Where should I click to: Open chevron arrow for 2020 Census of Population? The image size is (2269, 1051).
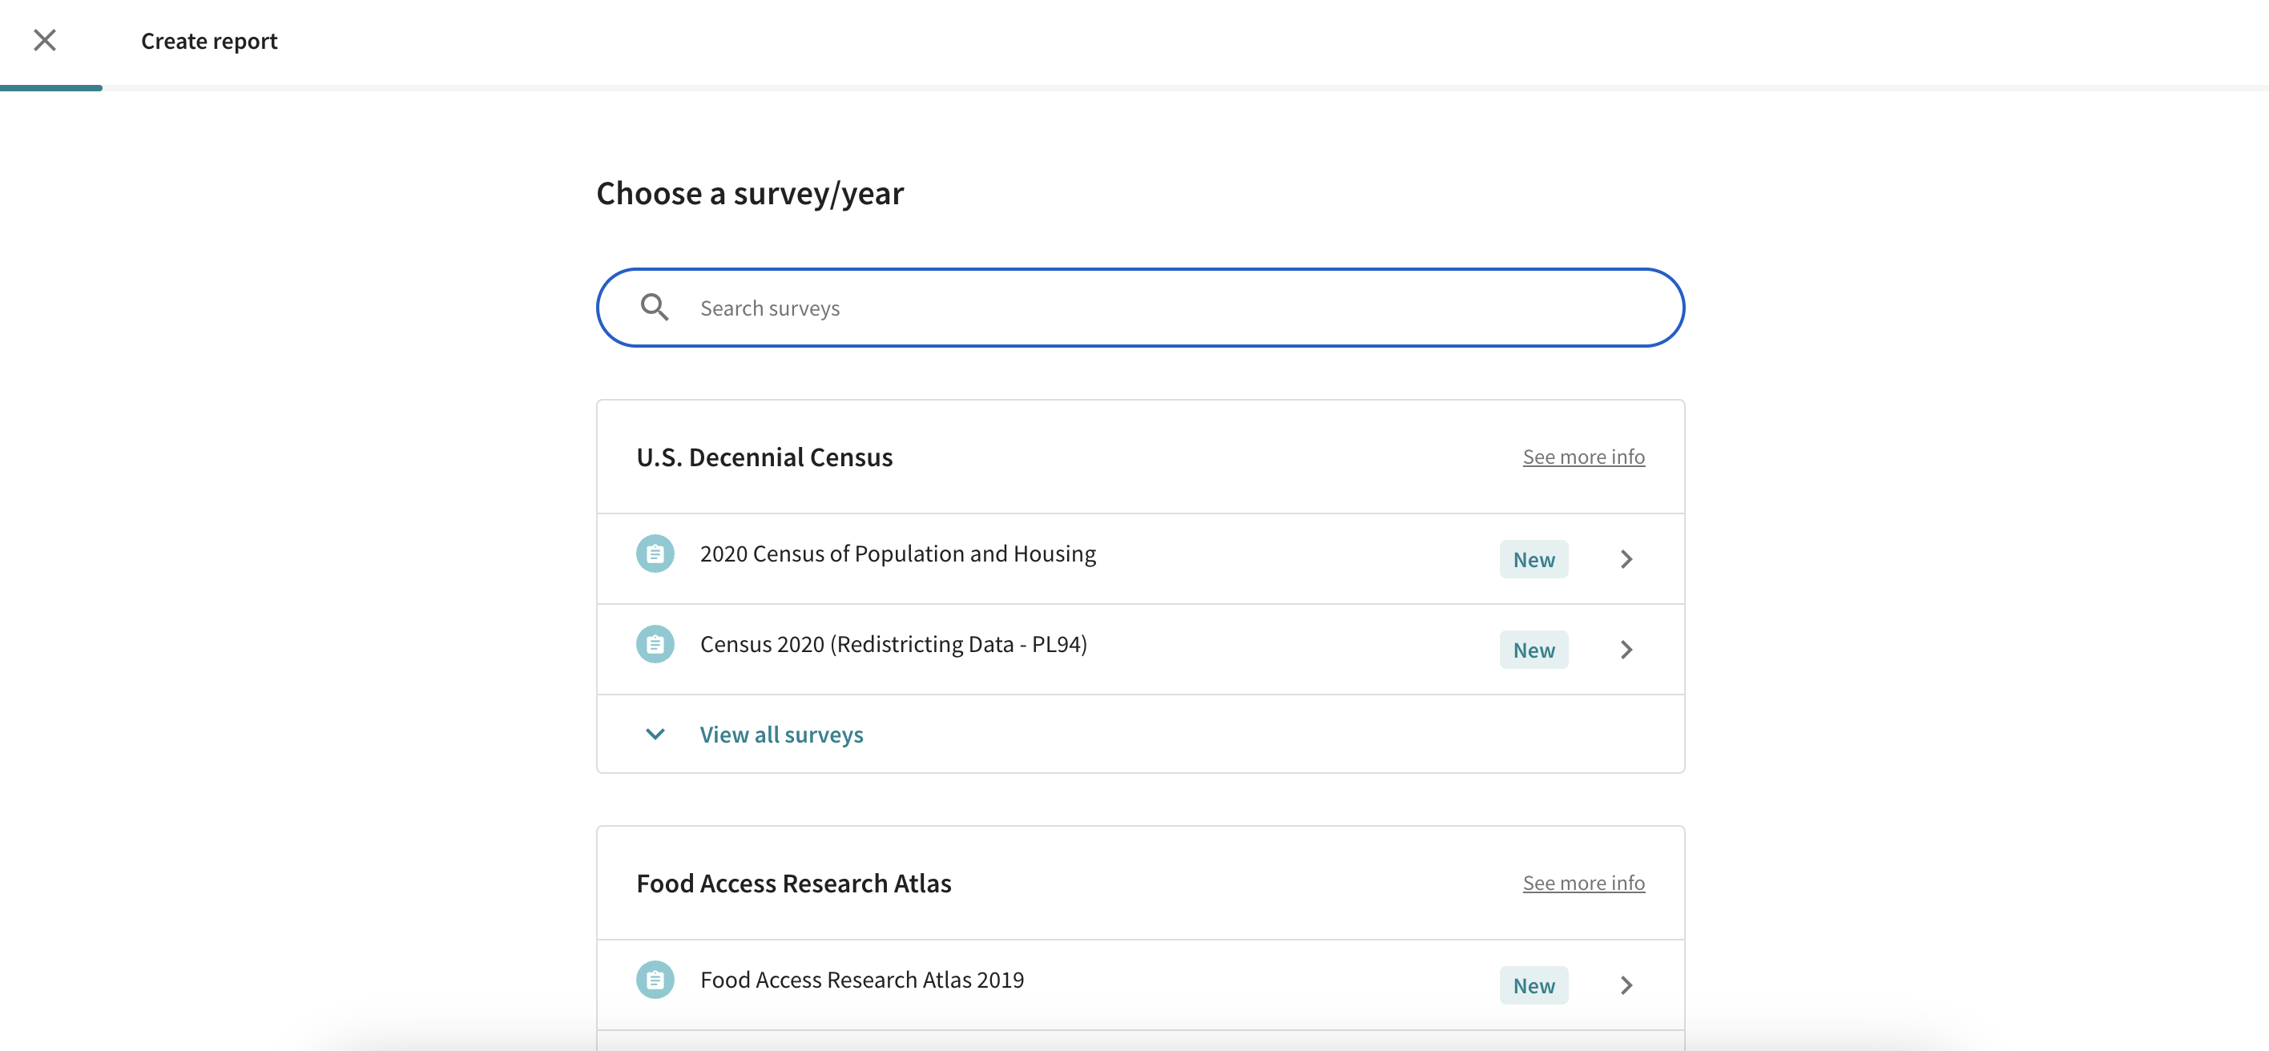pos(1626,559)
